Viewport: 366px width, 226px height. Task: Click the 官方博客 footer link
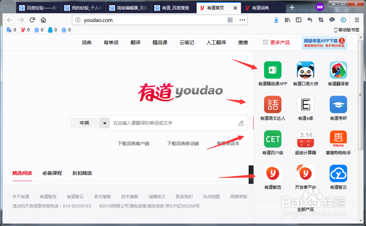(x=102, y=197)
